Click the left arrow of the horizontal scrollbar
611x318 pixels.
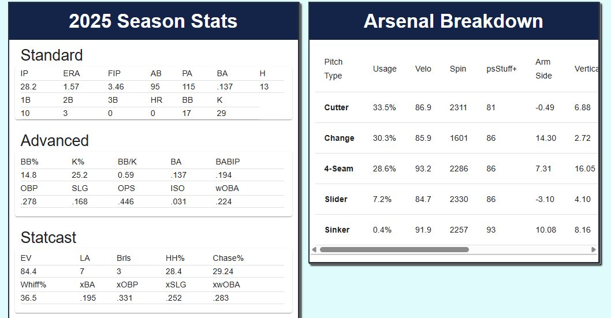point(314,250)
